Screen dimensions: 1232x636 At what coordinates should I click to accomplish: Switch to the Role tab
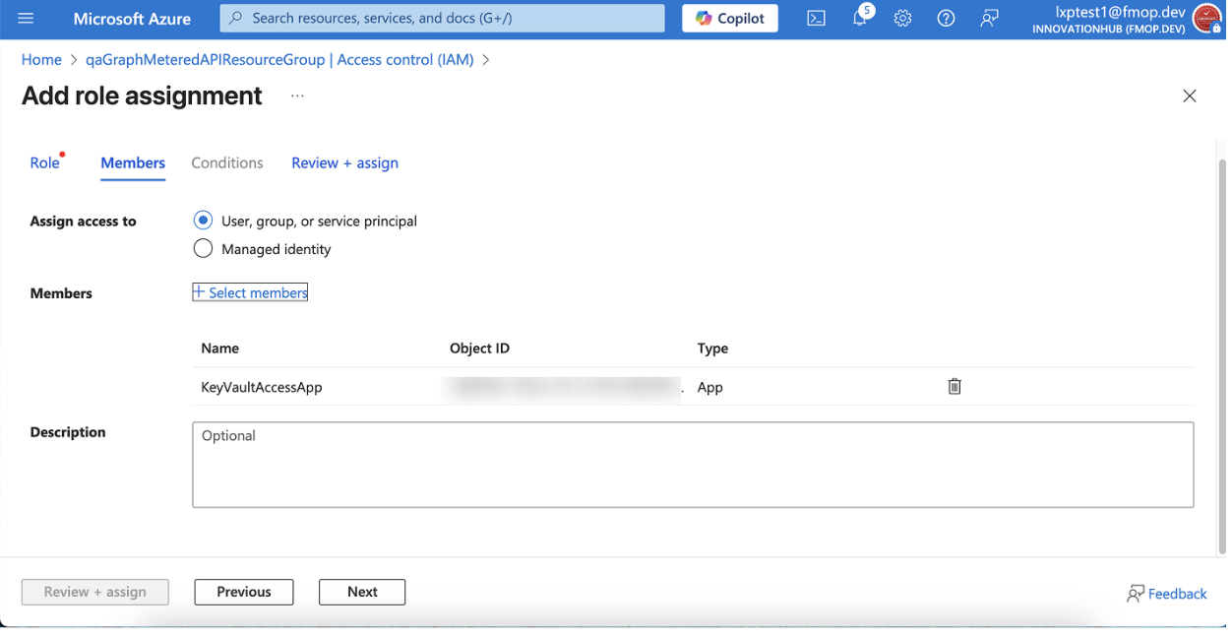pos(44,162)
